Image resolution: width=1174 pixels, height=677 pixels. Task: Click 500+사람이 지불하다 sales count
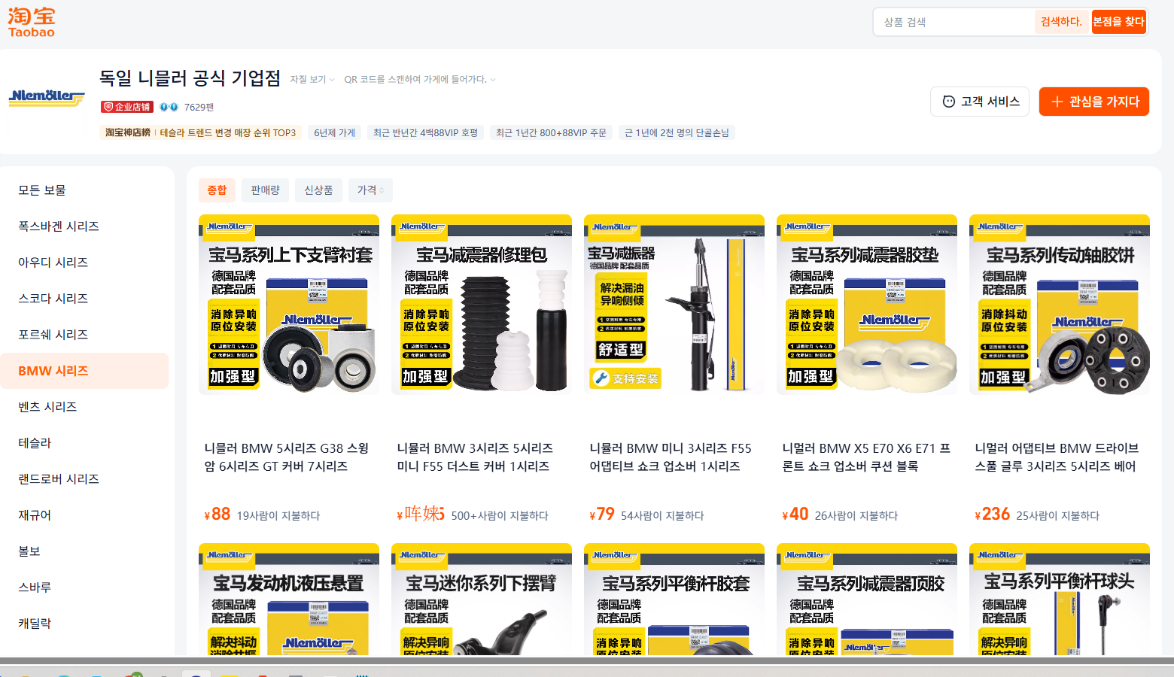tap(500, 516)
